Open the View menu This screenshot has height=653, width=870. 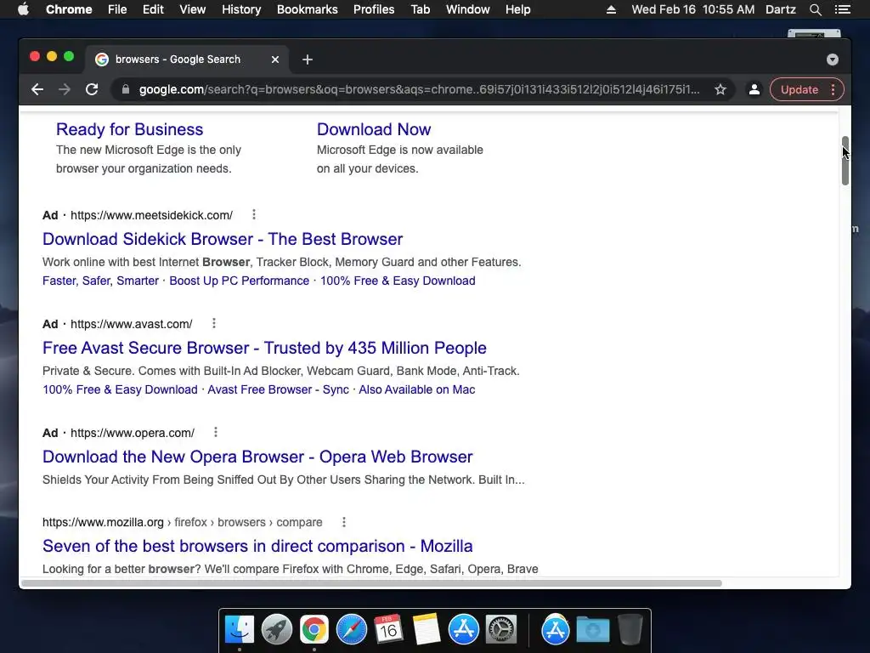tap(193, 9)
